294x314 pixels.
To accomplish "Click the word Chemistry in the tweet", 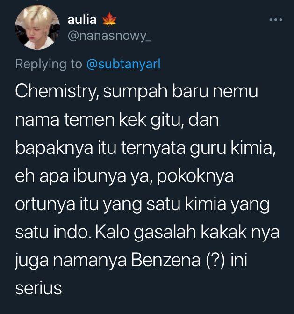I will [57, 92].
